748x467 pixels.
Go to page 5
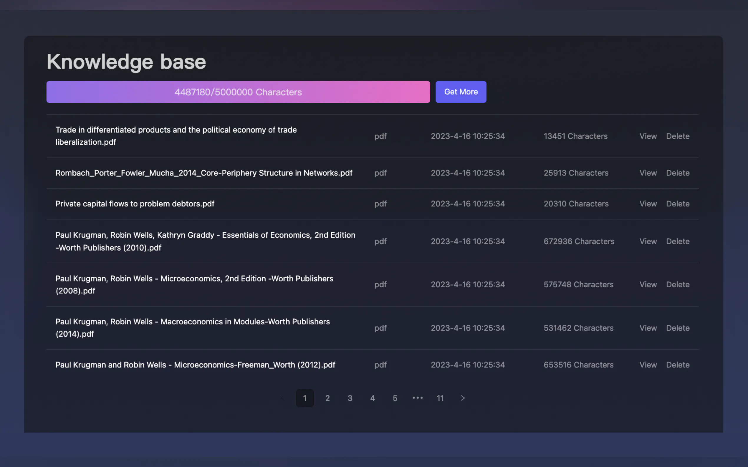pyautogui.click(x=395, y=398)
